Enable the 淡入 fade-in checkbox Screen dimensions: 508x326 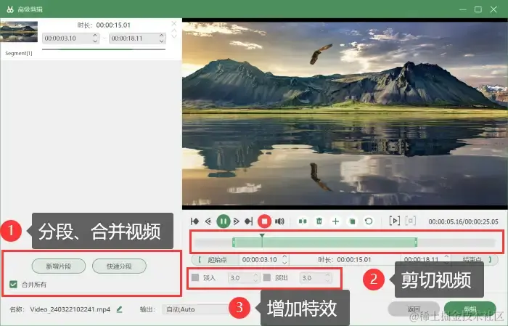[x=195, y=277]
